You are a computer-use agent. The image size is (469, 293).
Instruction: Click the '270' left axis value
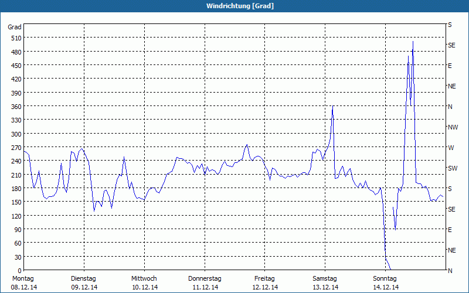(16, 148)
